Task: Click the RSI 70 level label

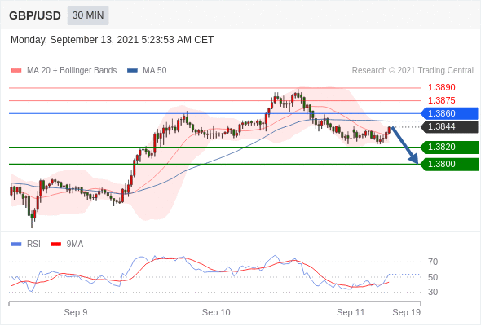Action: click(x=433, y=262)
